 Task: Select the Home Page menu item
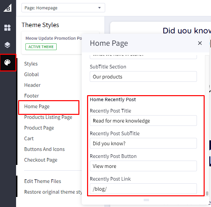point(37,107)
